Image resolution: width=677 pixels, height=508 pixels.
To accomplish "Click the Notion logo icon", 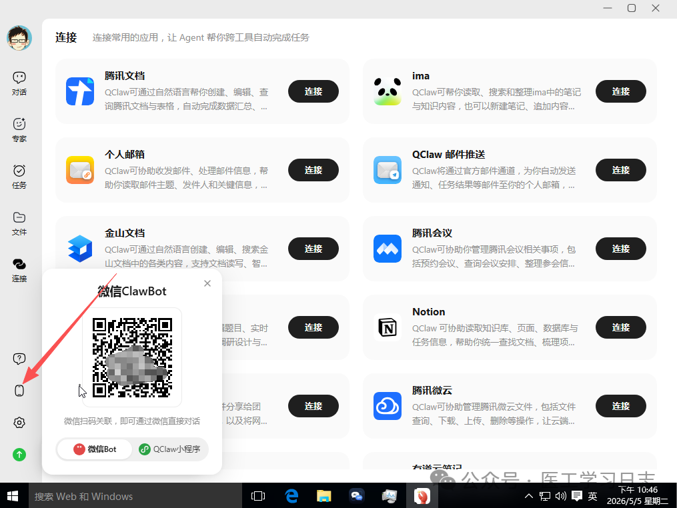I will click(388, 327).
